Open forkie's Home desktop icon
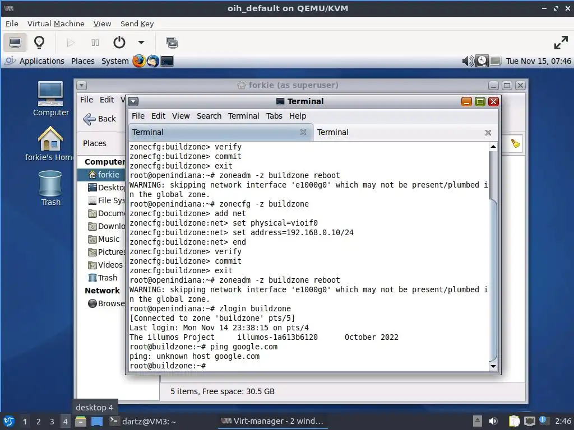The width and height of the screenshot is (574, 430). (x=49, y=144)
